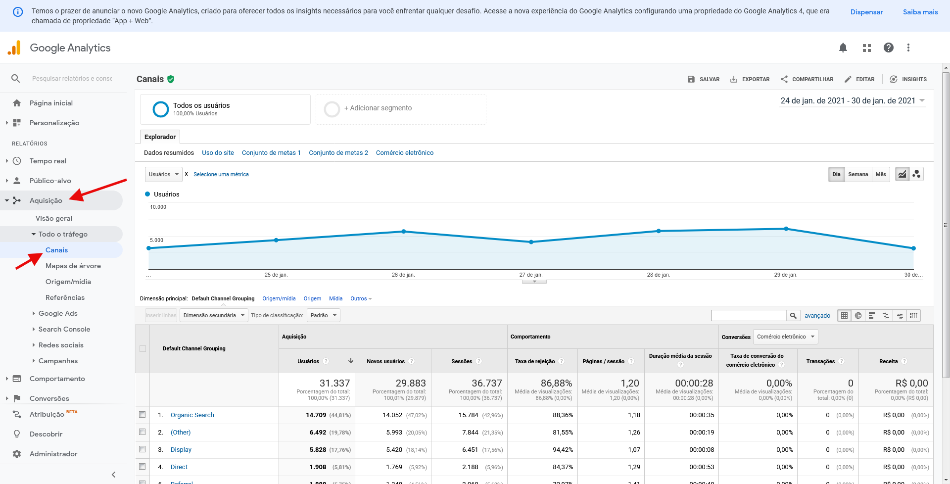
Task: Click the Pesquisar relatórios search field
Action: [72, 78]
